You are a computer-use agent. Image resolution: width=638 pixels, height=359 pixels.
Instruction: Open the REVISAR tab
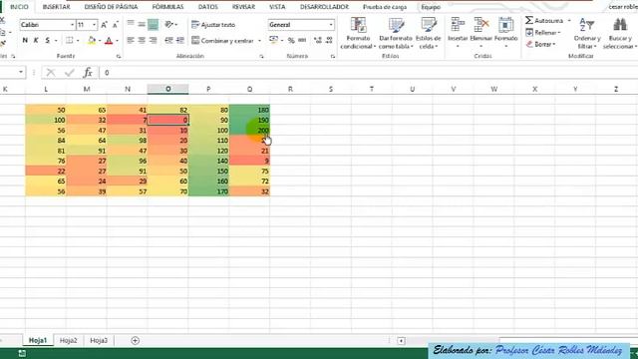[243, 7]
